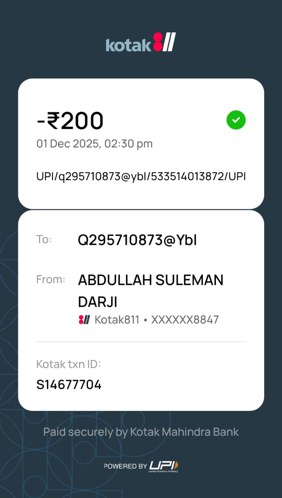Image resolution: width=282 pixels, height=498 pixels.
Task: Click the "From:" label
Action: coord(51,279)
